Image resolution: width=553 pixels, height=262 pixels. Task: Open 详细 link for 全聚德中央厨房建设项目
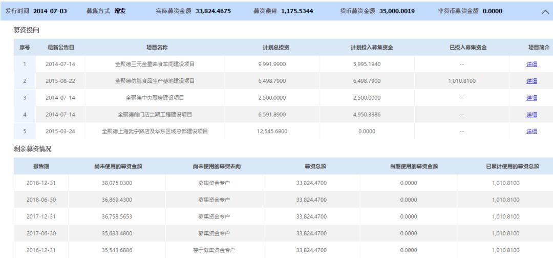531,98
